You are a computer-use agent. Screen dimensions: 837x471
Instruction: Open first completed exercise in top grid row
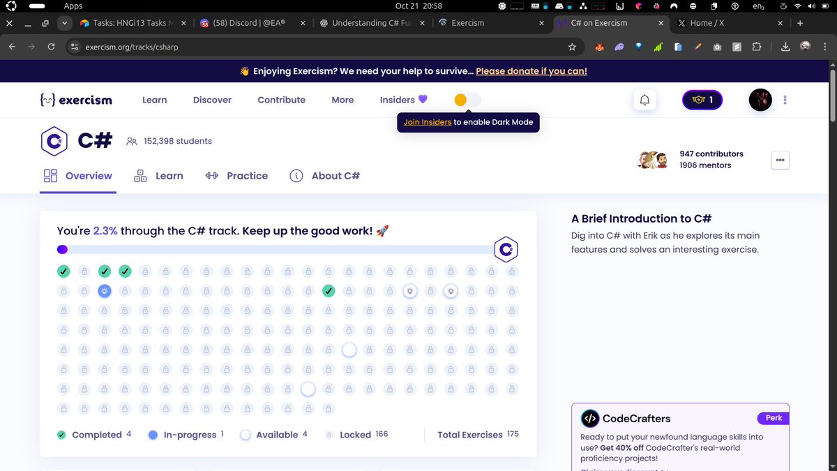click(63, 271)
